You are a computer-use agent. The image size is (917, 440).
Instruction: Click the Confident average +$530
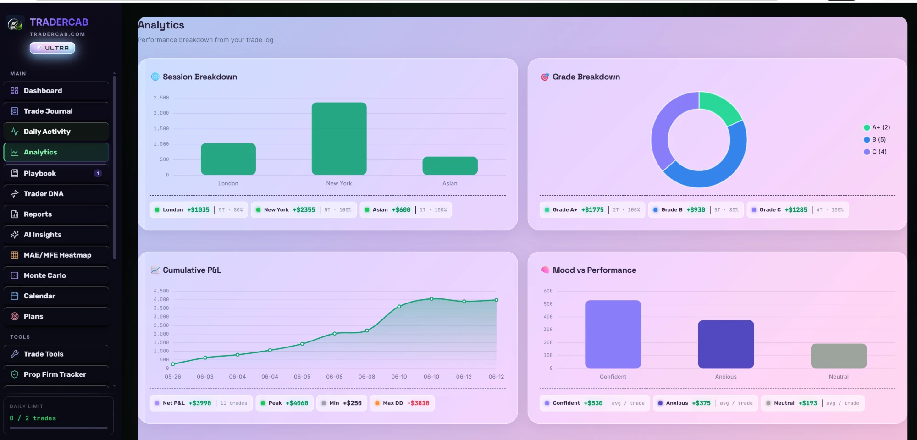[x=593, y=403]
